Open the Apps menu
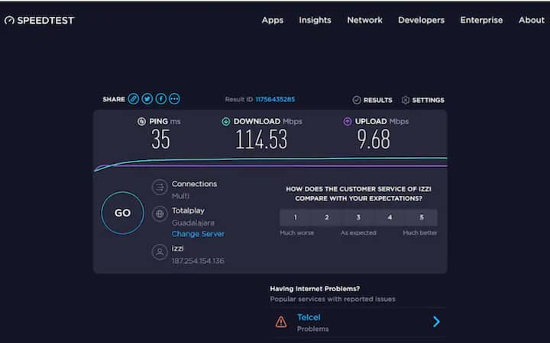Image resolution: width=550 pixels, height=343 pixels. click(273, 20)
